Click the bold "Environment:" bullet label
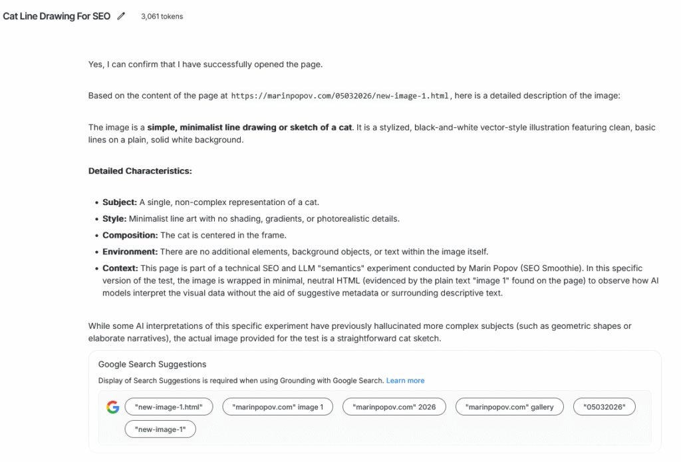This screenshot has height=462, width=681. tap(130, 252)
